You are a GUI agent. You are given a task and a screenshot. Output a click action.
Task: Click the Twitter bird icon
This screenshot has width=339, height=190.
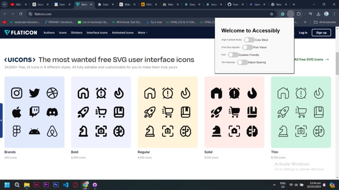34,93
